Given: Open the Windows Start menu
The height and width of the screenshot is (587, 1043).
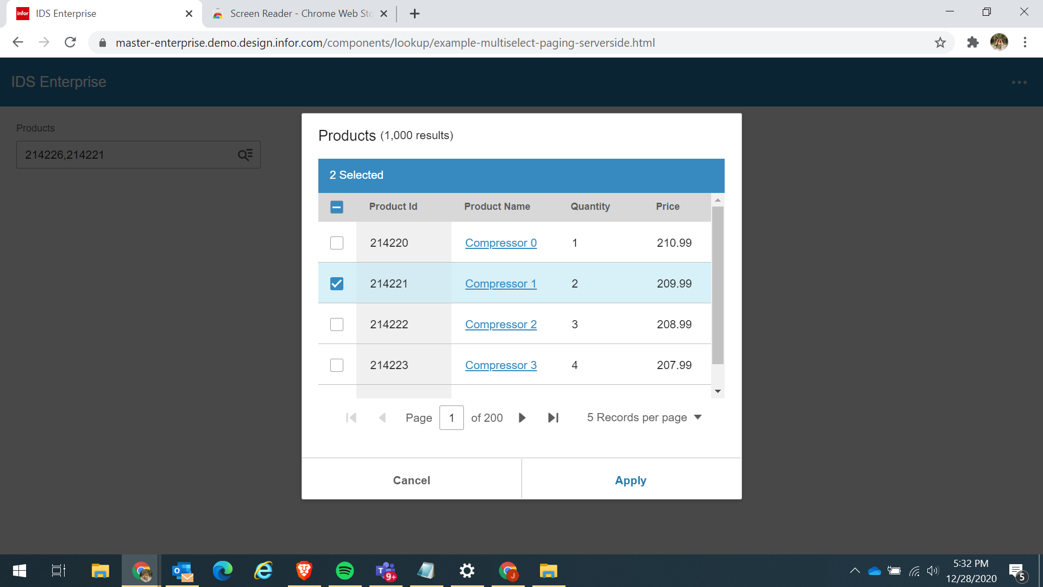Looking at the screenshot, I should coord(20,571).
